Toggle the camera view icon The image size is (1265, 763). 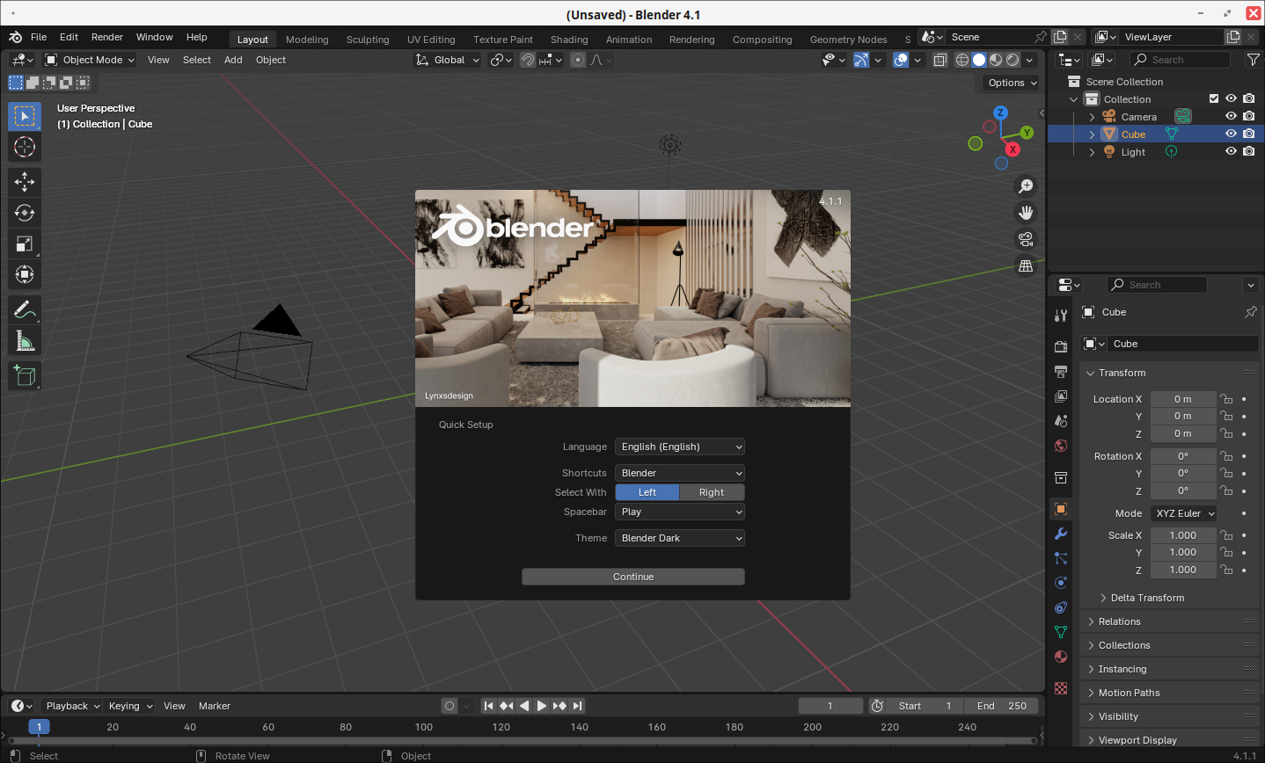[x=1026, y=239]
